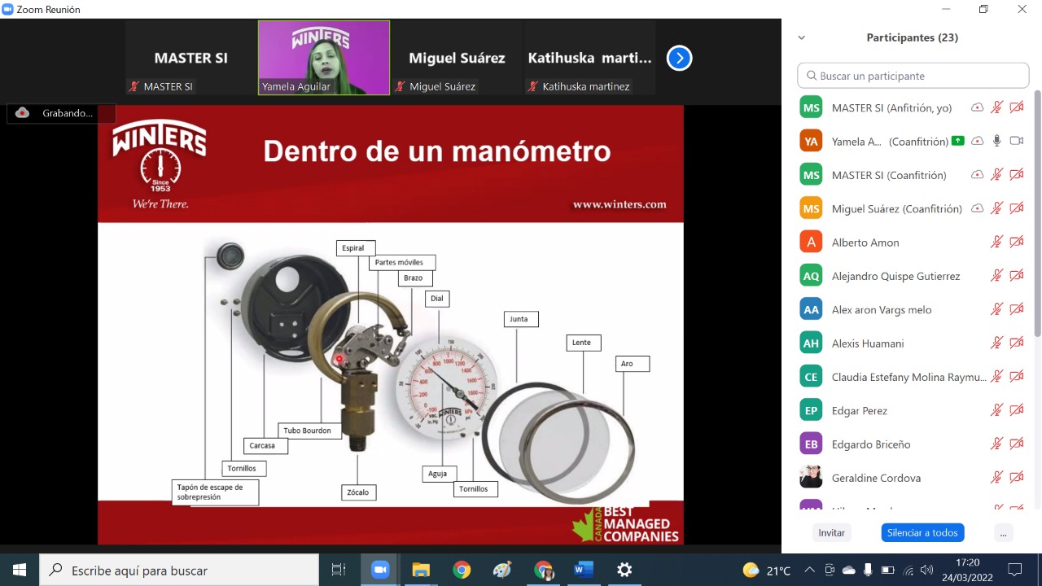Select Alejandro Quispe Gutierrez in participant list

coord(895,276)
